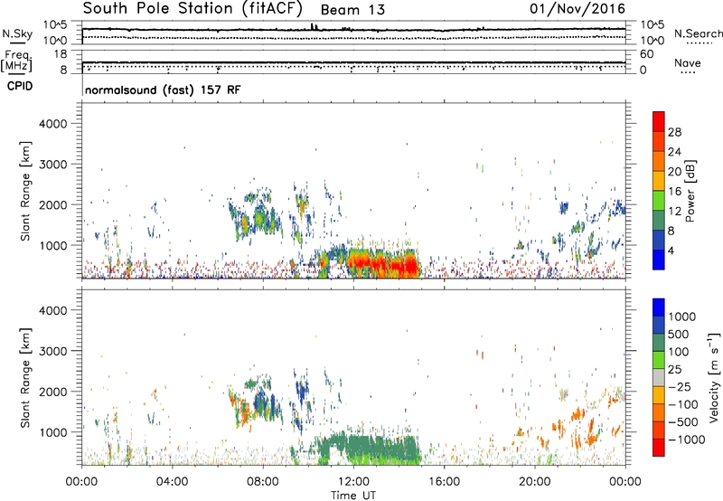
Task: Click the date '01/Nov/2016'
Action: pos(577,9)
